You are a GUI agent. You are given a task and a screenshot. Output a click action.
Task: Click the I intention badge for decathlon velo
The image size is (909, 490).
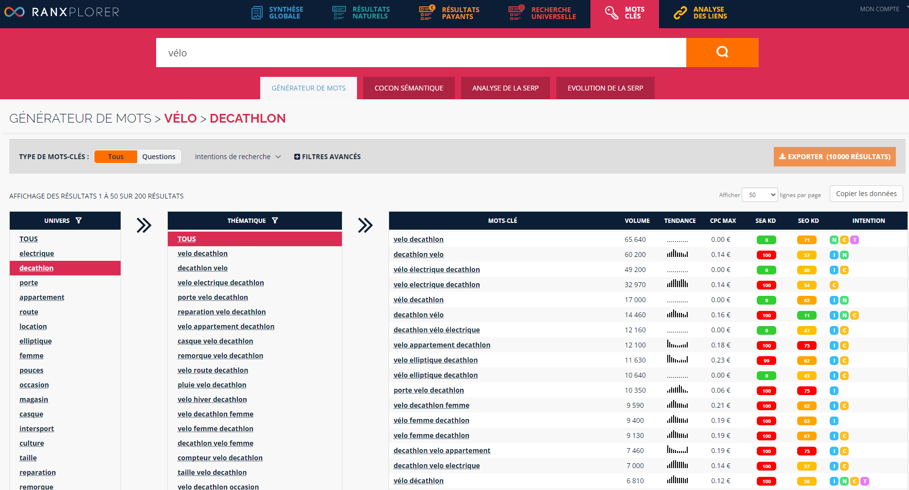[834, 255]
